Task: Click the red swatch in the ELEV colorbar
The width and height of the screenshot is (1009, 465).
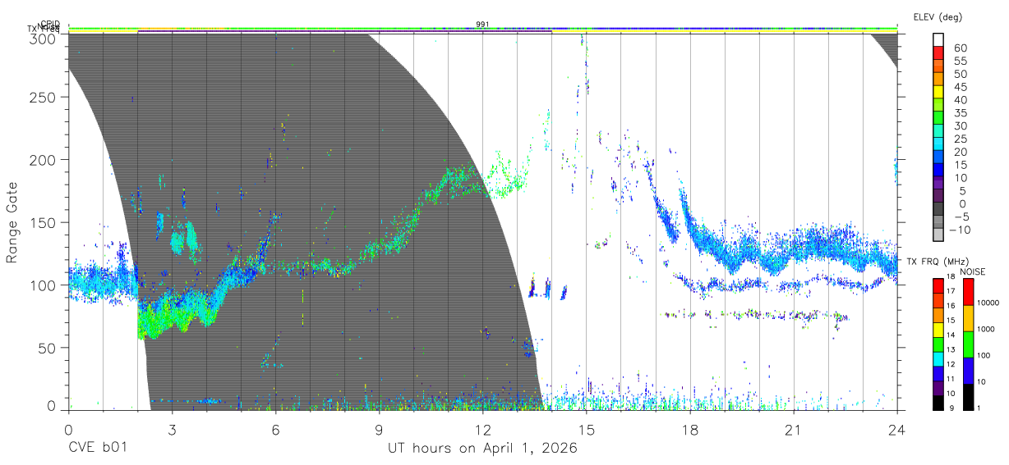Action: pyautogui.click(x=938, y=52)
